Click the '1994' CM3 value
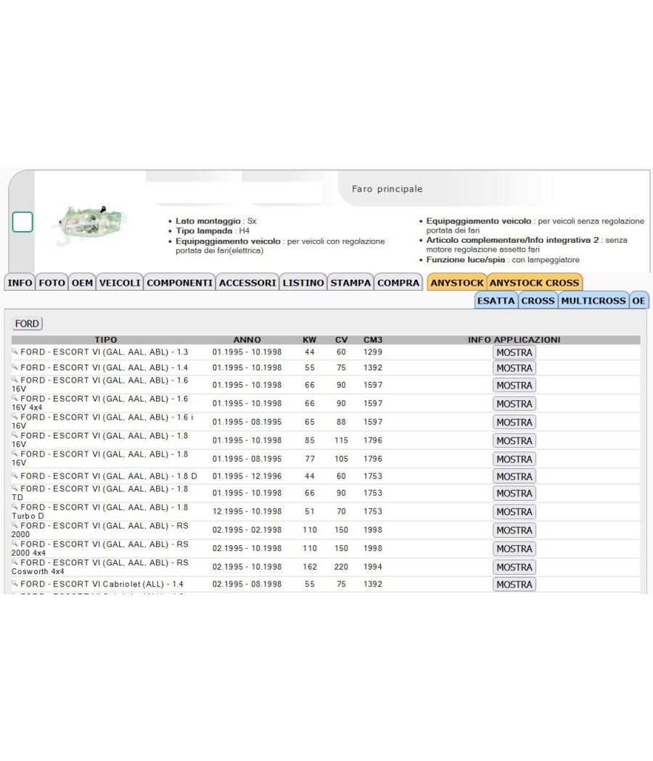 click(373, 567)
